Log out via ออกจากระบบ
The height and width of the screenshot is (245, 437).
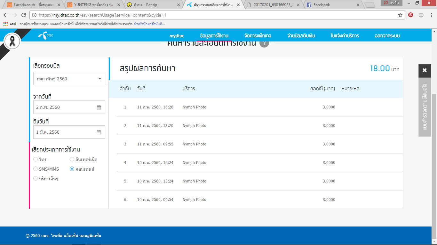[x=387, y=36]
